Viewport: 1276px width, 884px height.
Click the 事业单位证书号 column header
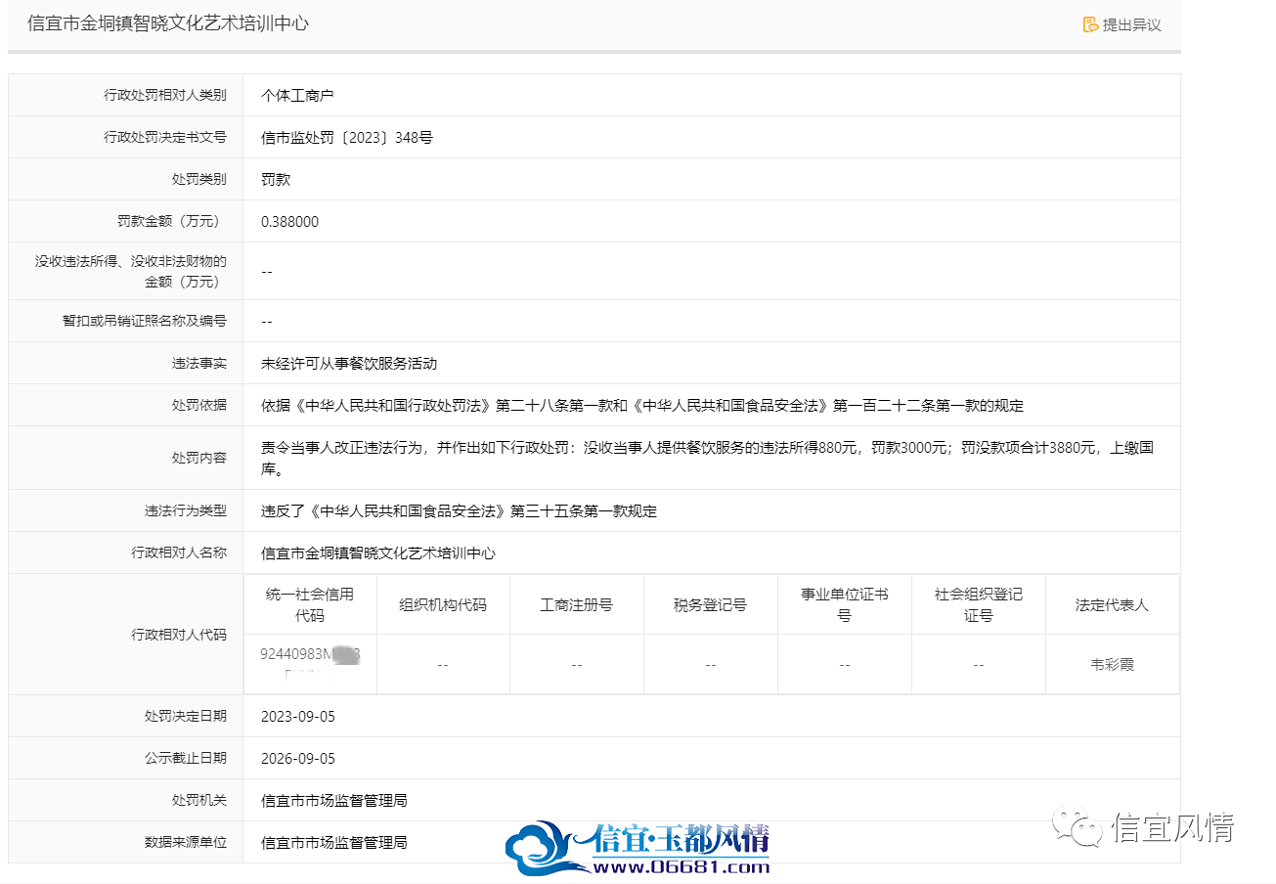pos(845,604)
